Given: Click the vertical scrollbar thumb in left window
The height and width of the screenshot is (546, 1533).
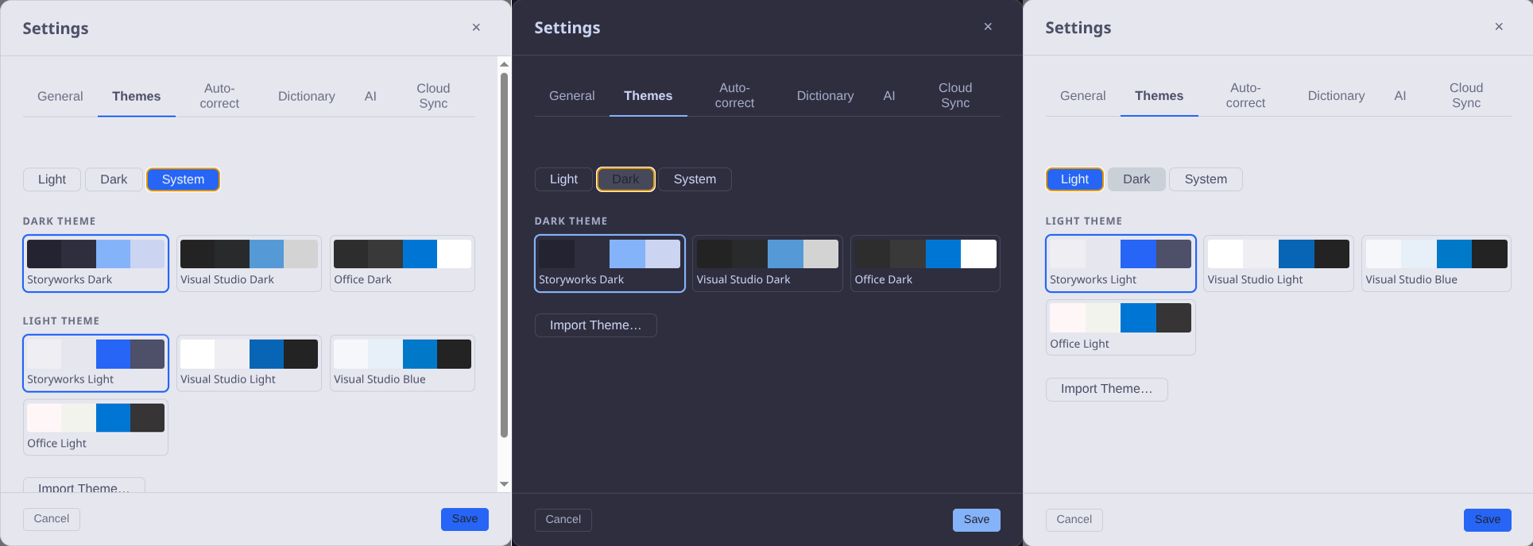Looking at the screenshot, I should pos(504,255).
